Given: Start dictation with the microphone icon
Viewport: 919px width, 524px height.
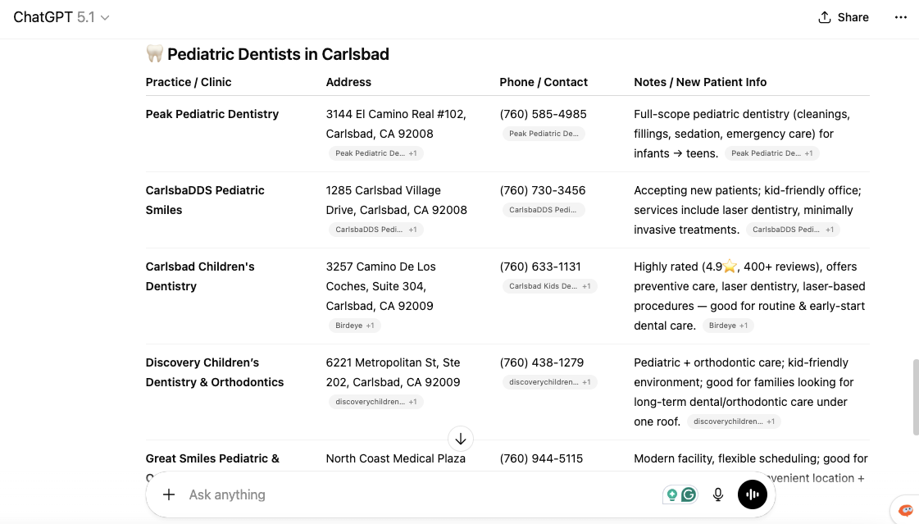Looking at the screenshot, I should (x=718, y=494).
